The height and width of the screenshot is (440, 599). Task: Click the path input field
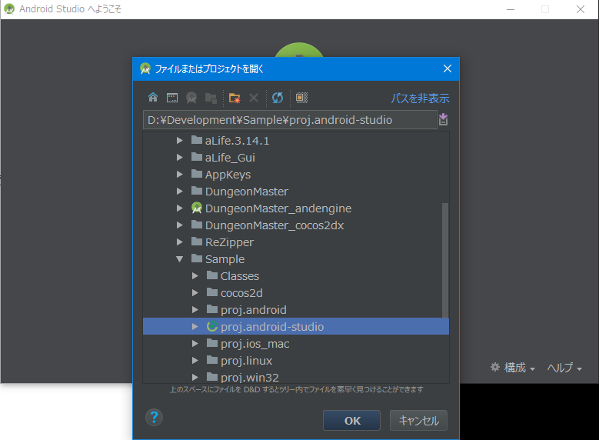click(290, 120)
